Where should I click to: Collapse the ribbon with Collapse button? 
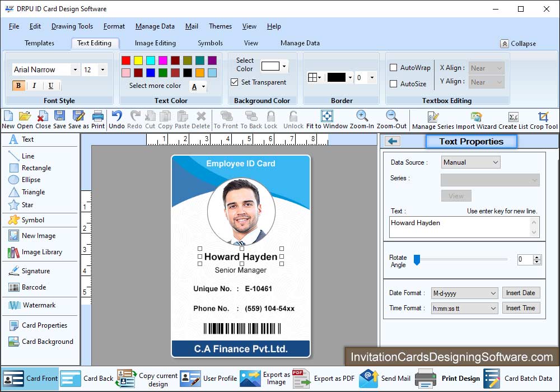coord(518,44)
